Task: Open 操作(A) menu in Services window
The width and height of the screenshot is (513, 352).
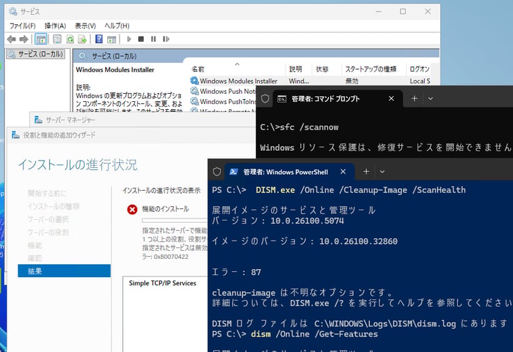Action: [x=55, y=26]
